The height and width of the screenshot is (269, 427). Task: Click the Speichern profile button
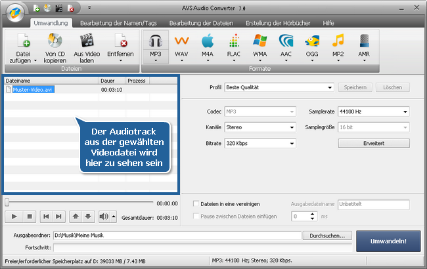coord(355,87)
